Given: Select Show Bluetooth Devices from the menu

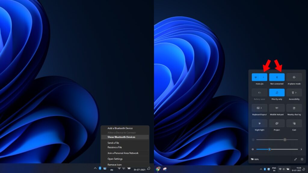Looking at the screenshot, I should tap(122, 137).
